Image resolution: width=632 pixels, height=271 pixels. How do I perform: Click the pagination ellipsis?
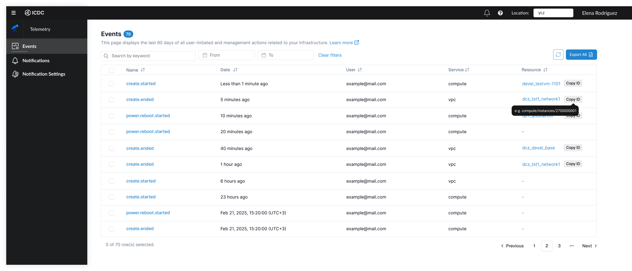pos(572,246)
